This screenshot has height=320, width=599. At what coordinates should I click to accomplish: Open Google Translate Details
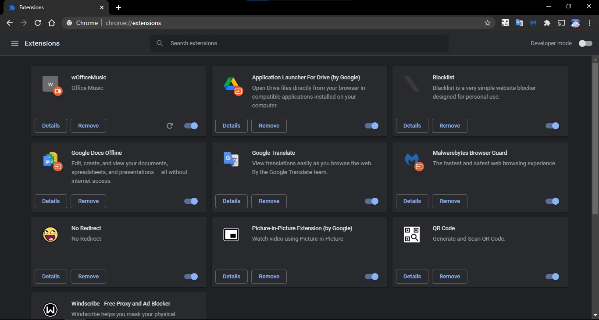(x=232, y=201)
